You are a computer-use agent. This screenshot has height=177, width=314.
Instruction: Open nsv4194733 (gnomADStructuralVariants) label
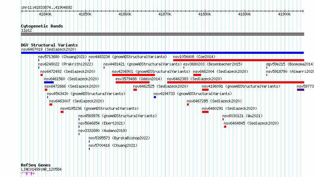193,94
